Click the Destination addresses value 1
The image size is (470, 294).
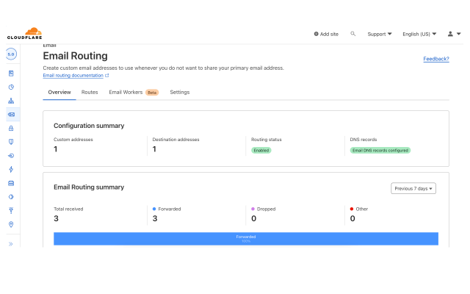click(x=154, y=149)
